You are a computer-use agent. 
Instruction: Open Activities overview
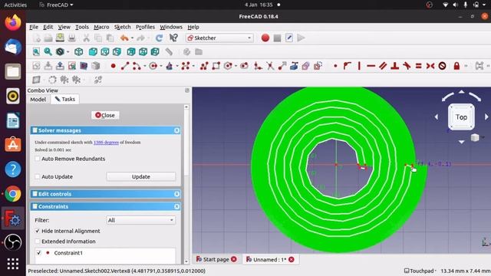click(15, 5)
